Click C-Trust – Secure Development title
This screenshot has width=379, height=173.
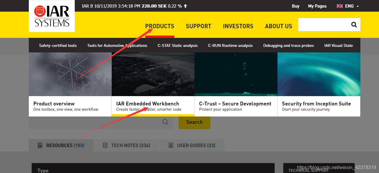(235, 104)
